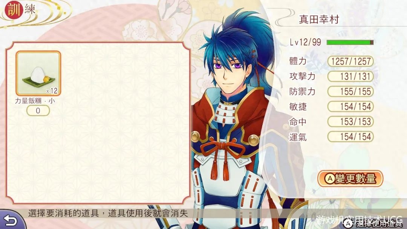
Task: Click the character name 真田幸村
Action: (319, 20)
